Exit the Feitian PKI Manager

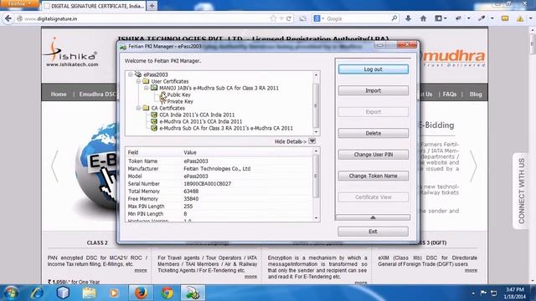pos(373,232)
